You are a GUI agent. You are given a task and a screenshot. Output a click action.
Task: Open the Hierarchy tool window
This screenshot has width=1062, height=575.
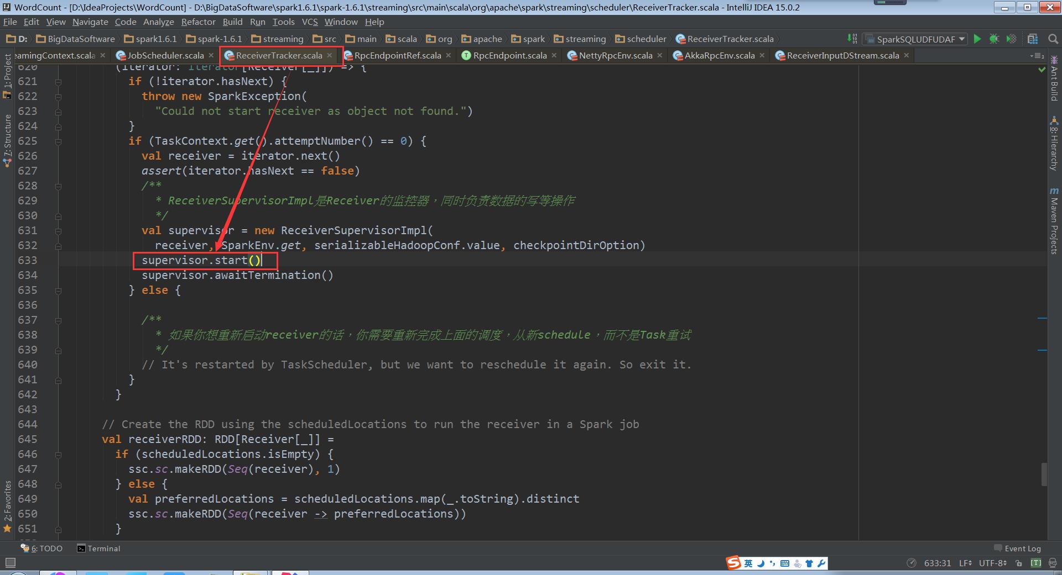point(1054,144)
